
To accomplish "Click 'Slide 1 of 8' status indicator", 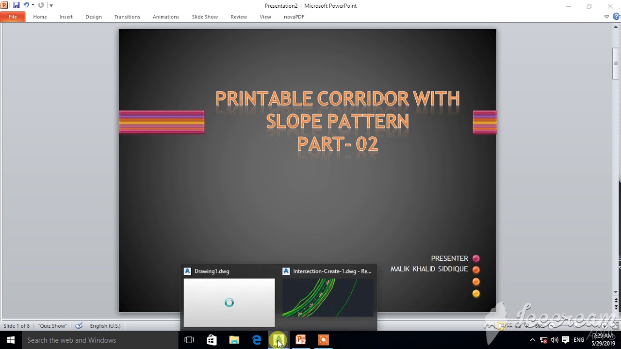I will click(x=16, y=326).
